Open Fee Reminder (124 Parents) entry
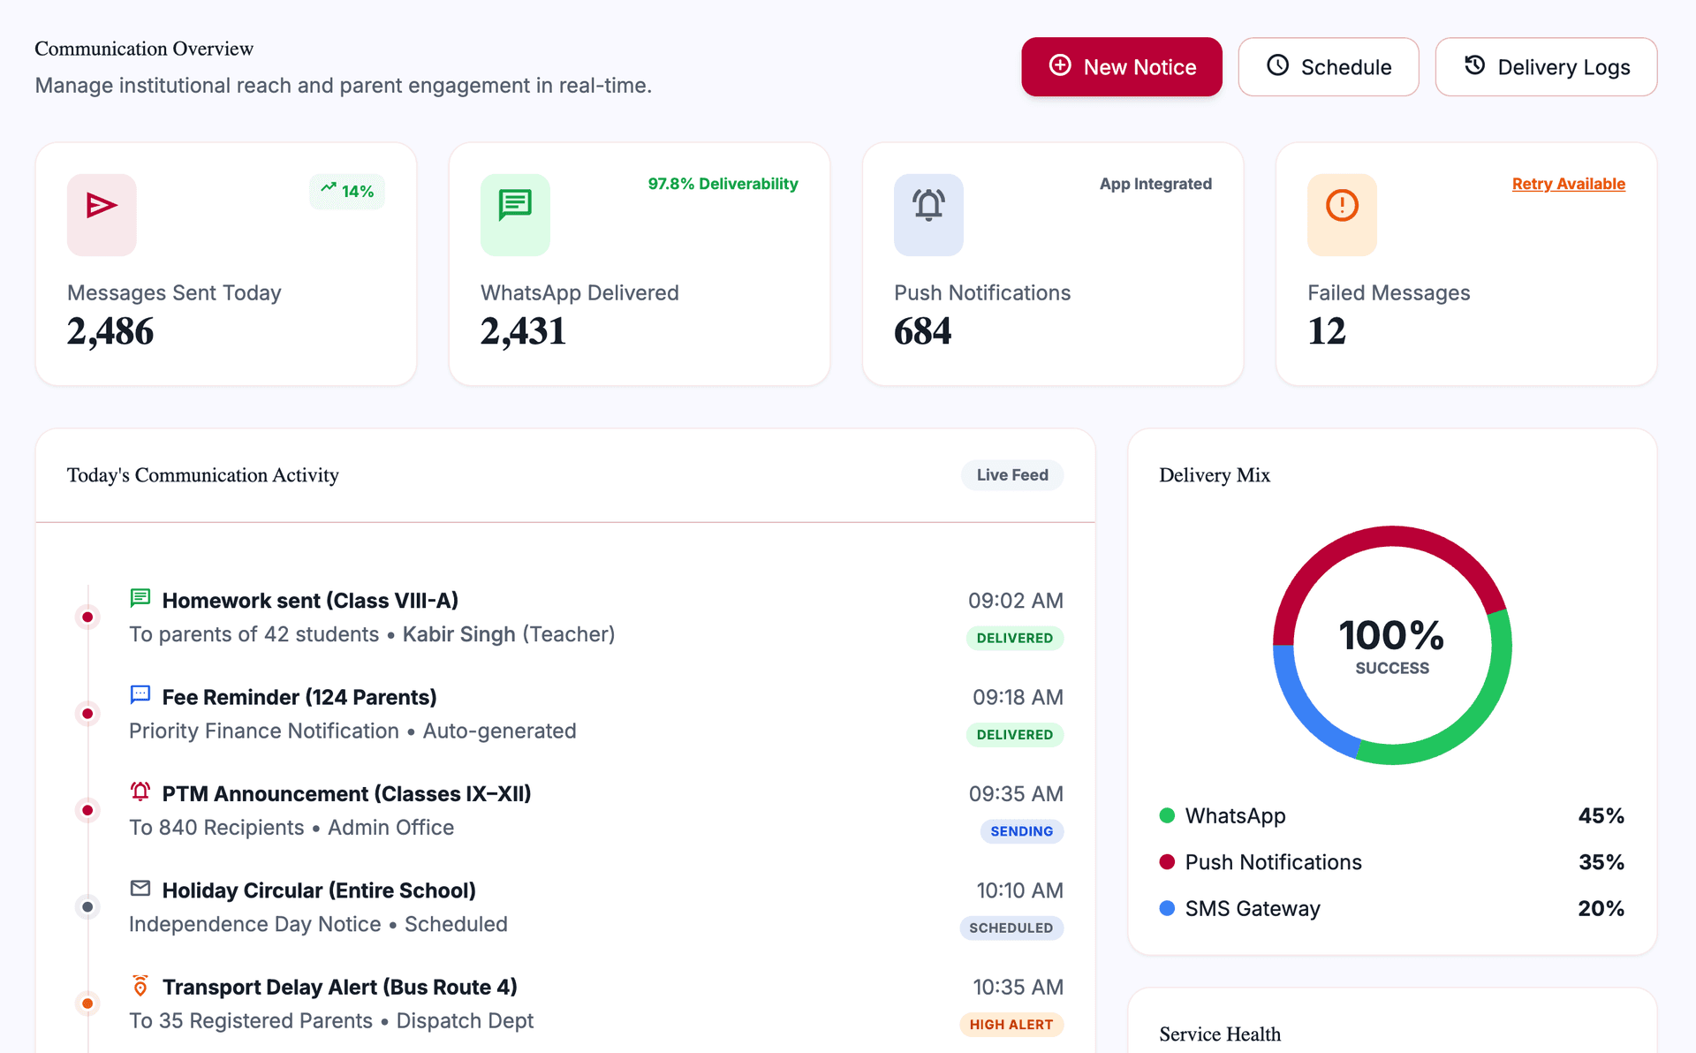Screen dimensions: 1696x1053 point(299,697)
